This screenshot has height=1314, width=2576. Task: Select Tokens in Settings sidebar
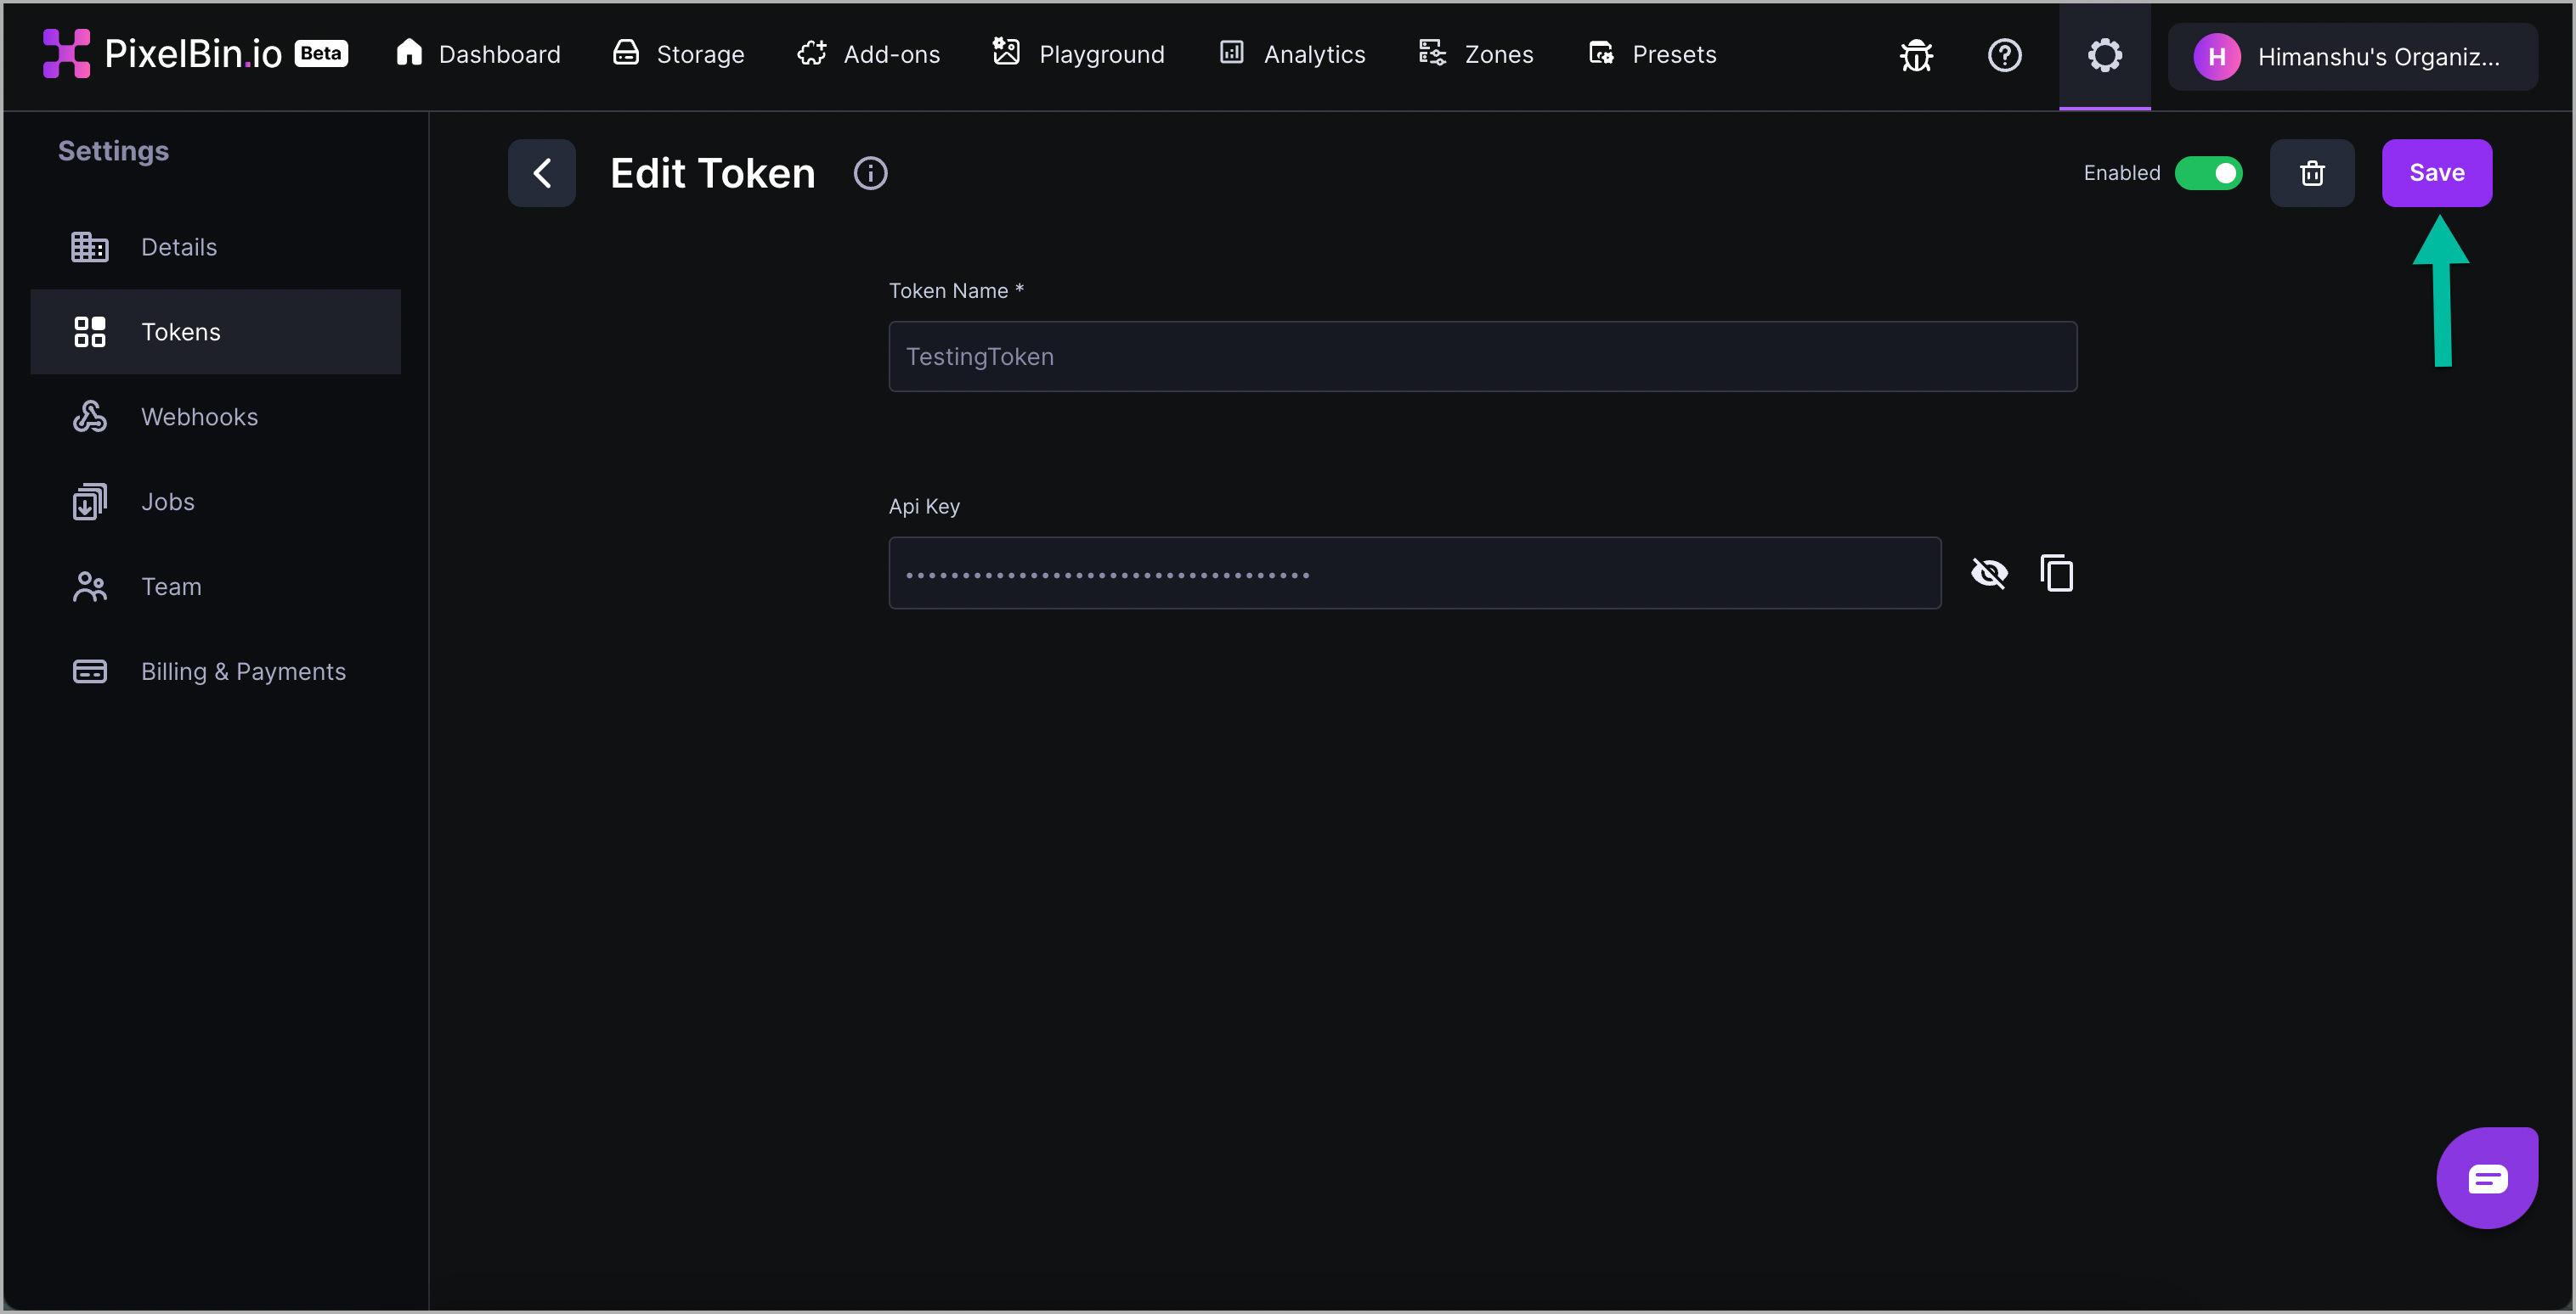point(215,332)
